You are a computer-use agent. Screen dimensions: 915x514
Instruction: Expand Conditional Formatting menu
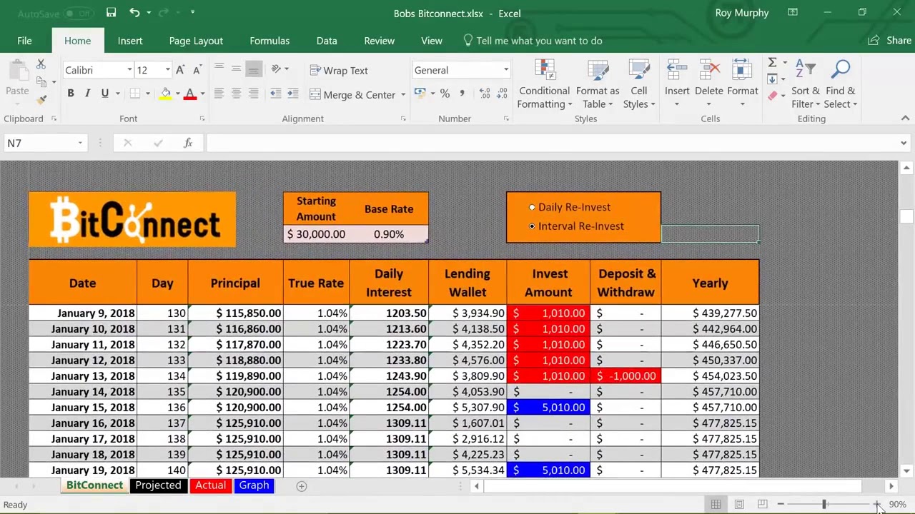545,84
